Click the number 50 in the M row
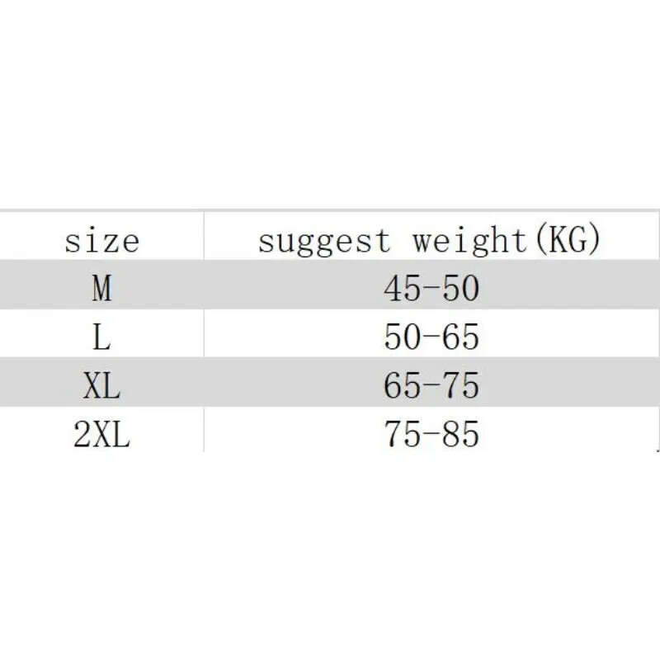Image resolution: width=660 pixels, height=660 pixels. pos(460,289)
